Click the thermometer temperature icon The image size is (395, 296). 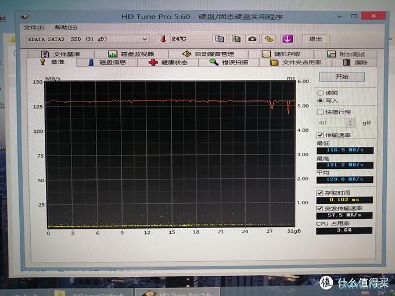point(163,39)
